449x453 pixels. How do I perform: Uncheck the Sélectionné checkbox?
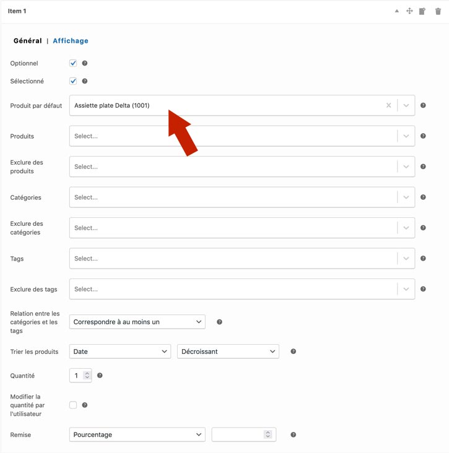click(73, 81)
